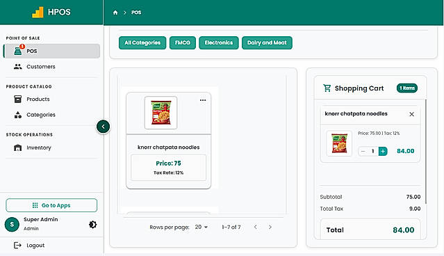
Task: Click the POS breadcrumb text
Action: click(136, 13)
